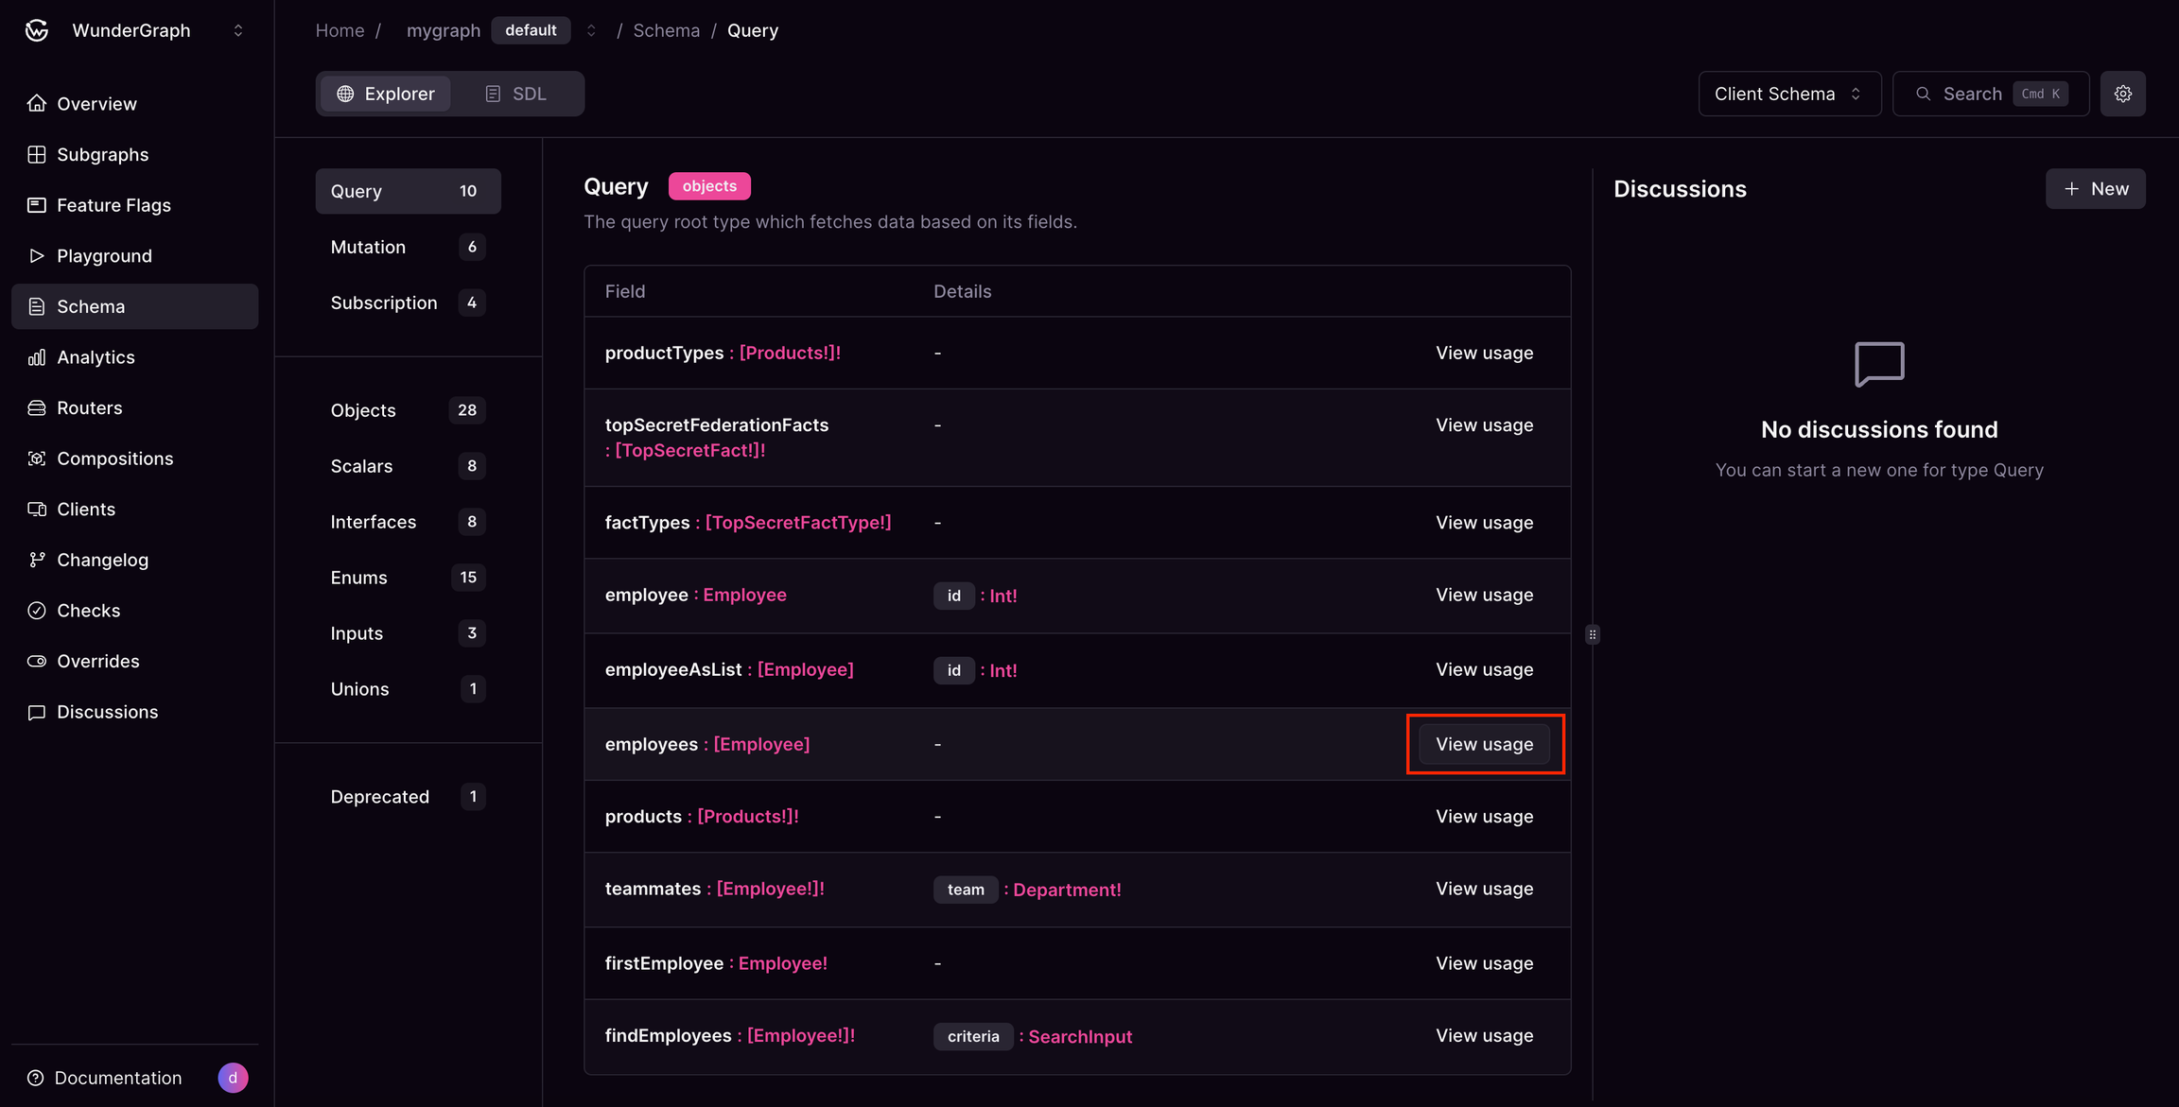Open the TopSecretFact type link
The width and height of the screenshot is (2179, 1107).
click(689, 451)
